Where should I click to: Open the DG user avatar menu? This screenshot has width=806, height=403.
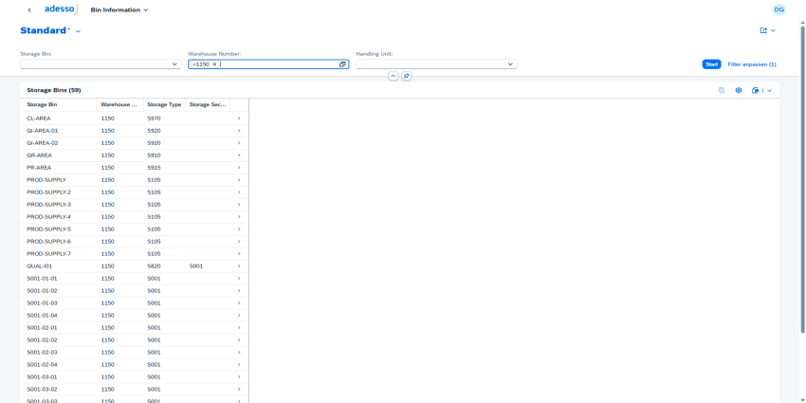click(779, 9)
